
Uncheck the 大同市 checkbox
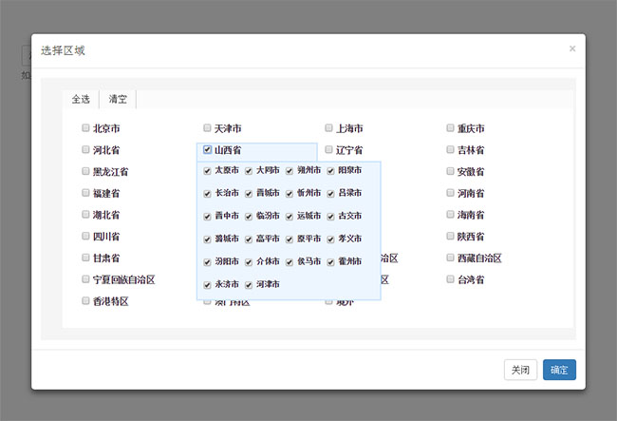click(x=249, y=171)
